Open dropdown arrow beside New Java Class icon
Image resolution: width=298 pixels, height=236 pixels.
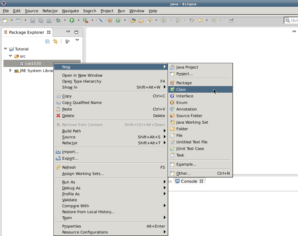[125, 20]
